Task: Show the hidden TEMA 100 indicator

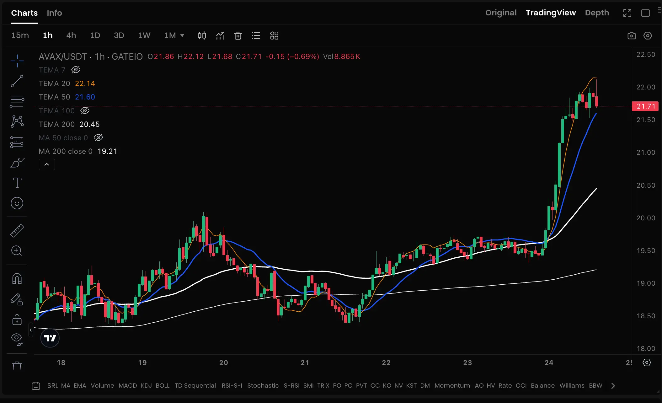Action: tap(85, 110)
